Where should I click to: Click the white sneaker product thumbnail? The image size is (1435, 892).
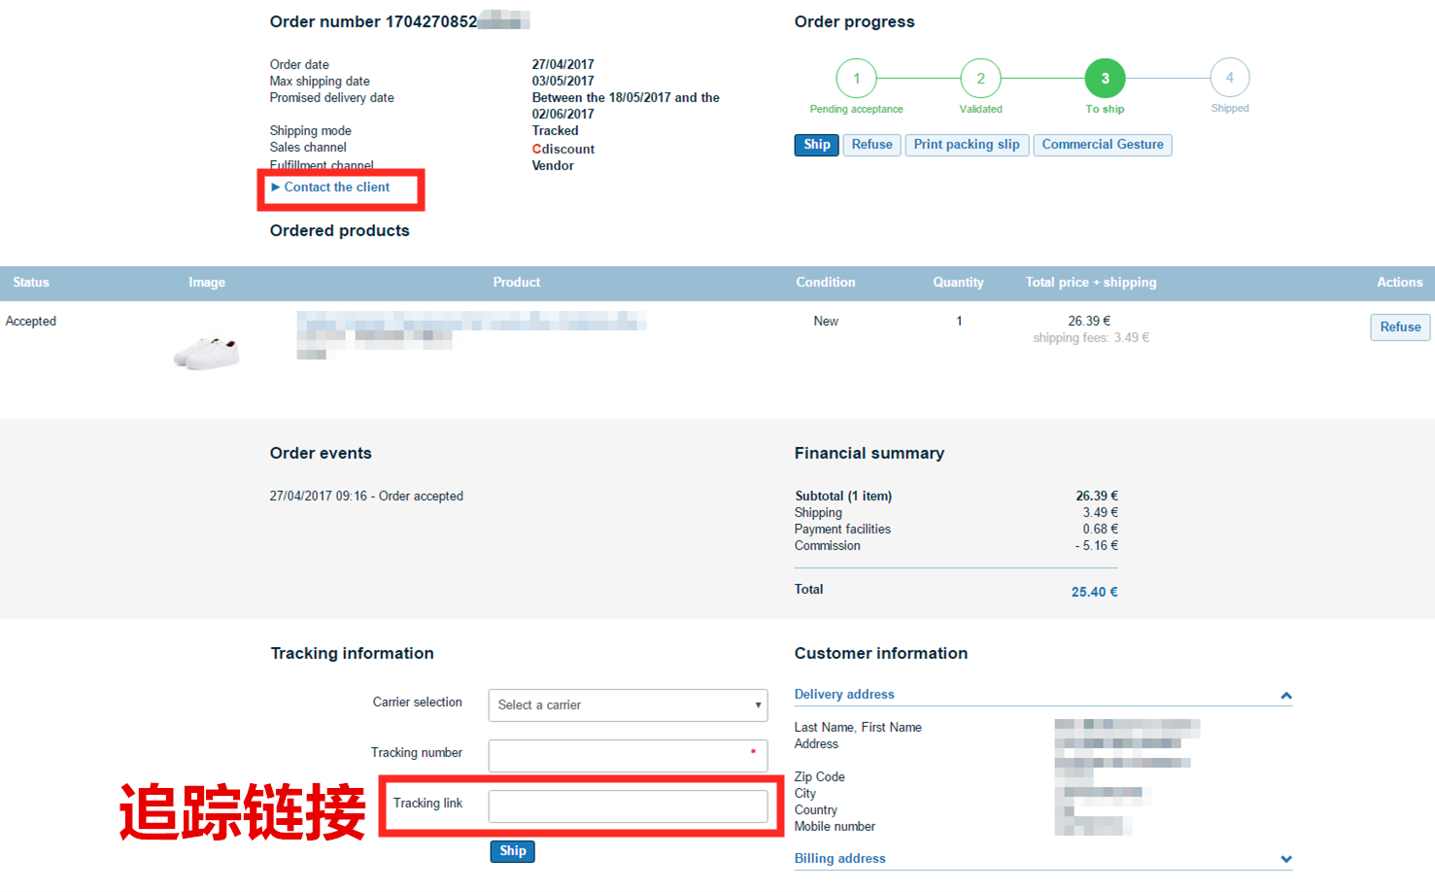pos(206,352)
